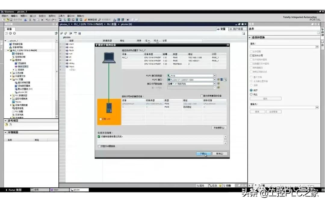
Task: Click the 取消(C) cancel button
Action: pyautogui.click(x=220, y=154)
